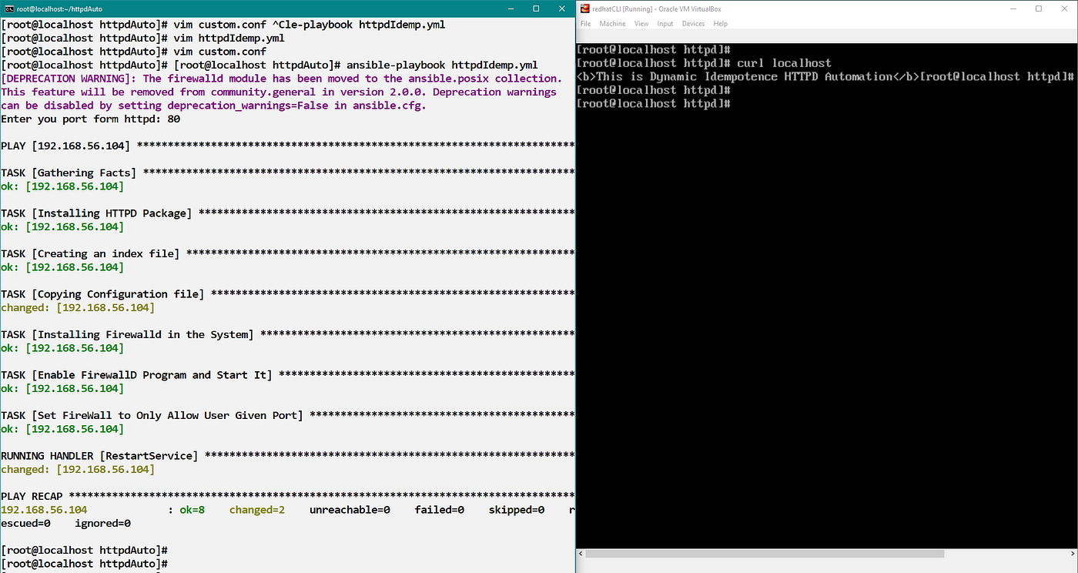Image resolution: width=1078 pixels, height=573 pixels.
Task: Click the command prompt icon in the httpdAuto terminal title bar
Action: coord(8,8)
